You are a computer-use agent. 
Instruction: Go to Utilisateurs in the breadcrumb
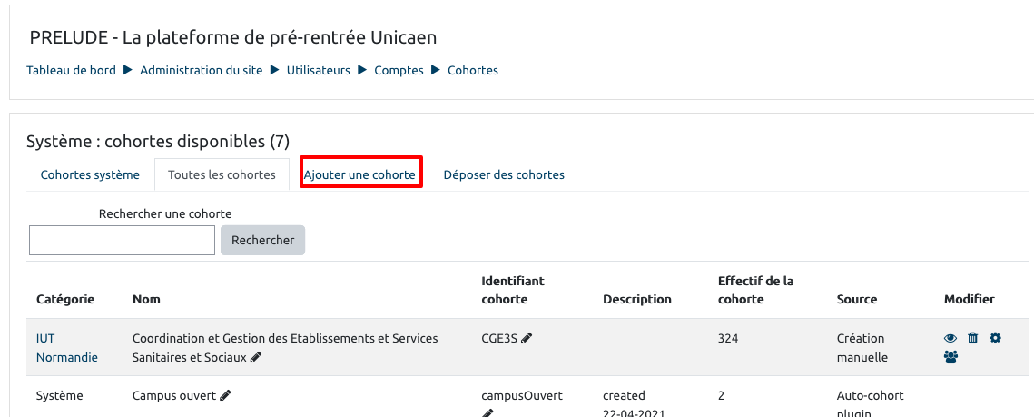318,70
